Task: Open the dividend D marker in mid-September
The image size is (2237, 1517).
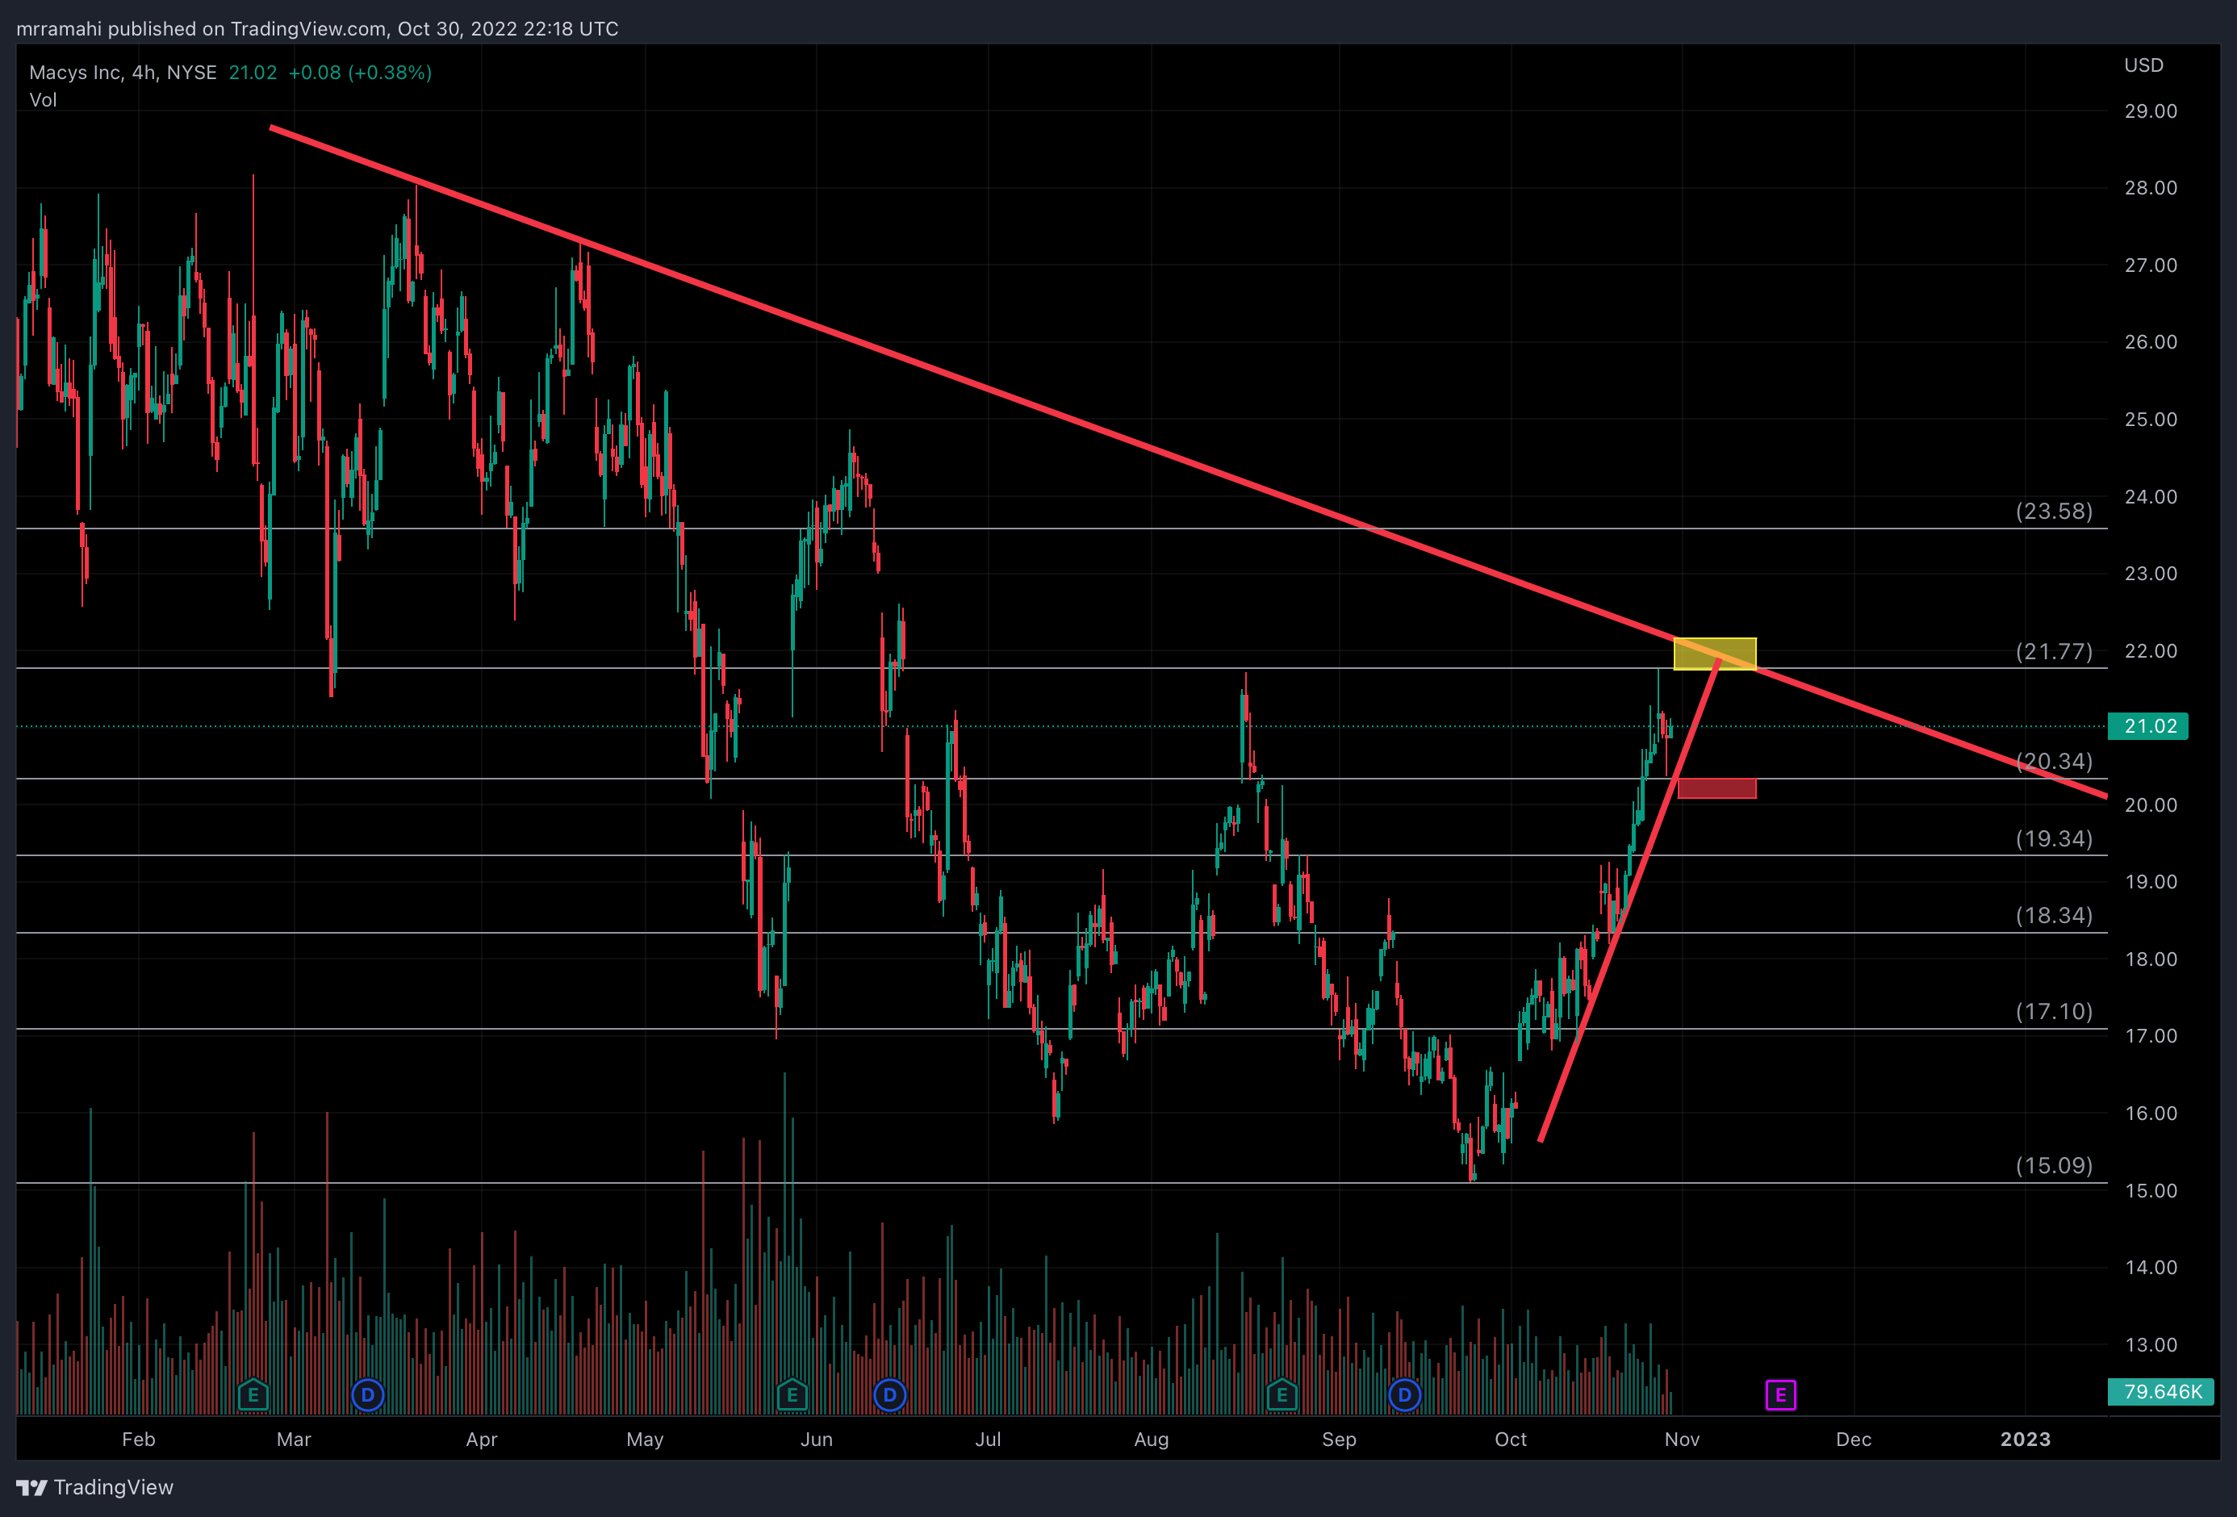Action: (x=1404, y=1395)
